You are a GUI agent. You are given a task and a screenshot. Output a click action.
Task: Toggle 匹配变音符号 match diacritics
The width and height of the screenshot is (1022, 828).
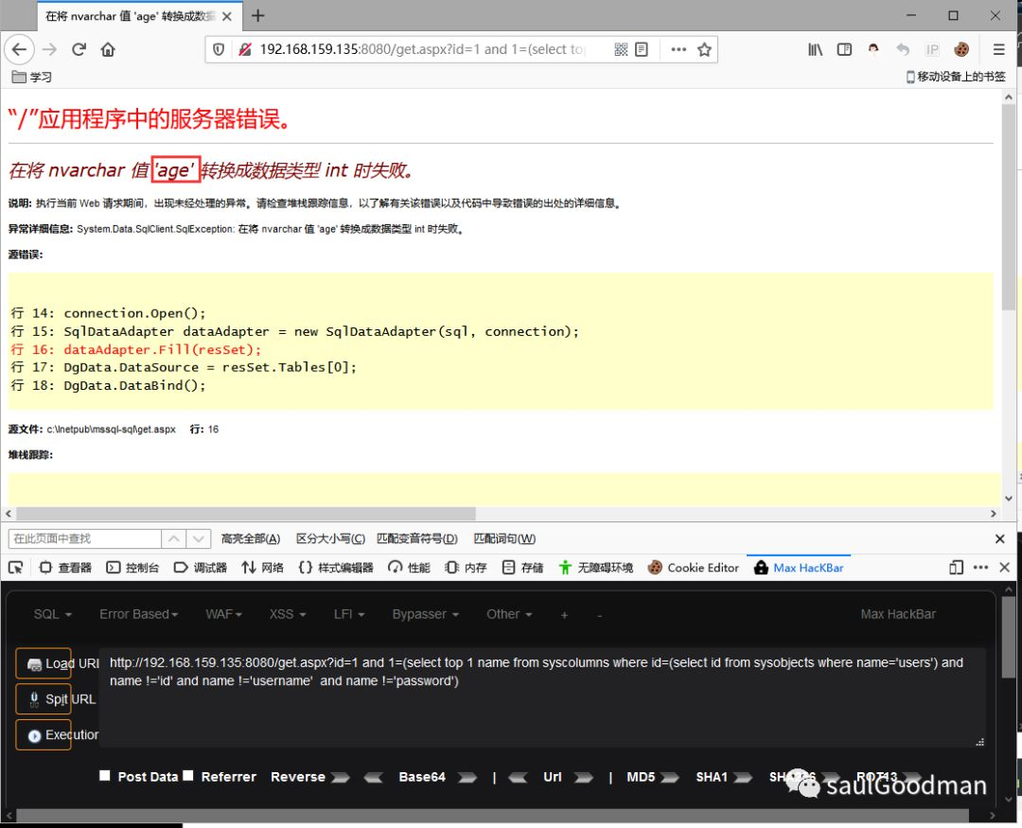click(x=417, y=538)
